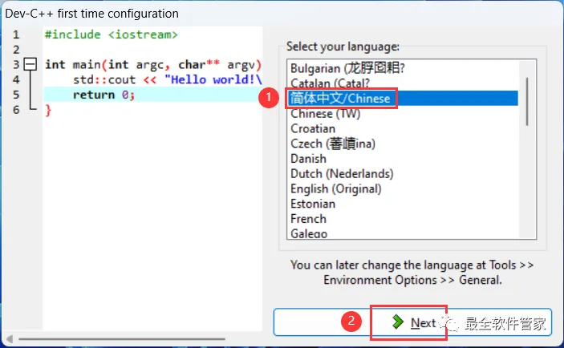Click the #include <iostream> code line
564x348 pixels.
pos(112,34)
